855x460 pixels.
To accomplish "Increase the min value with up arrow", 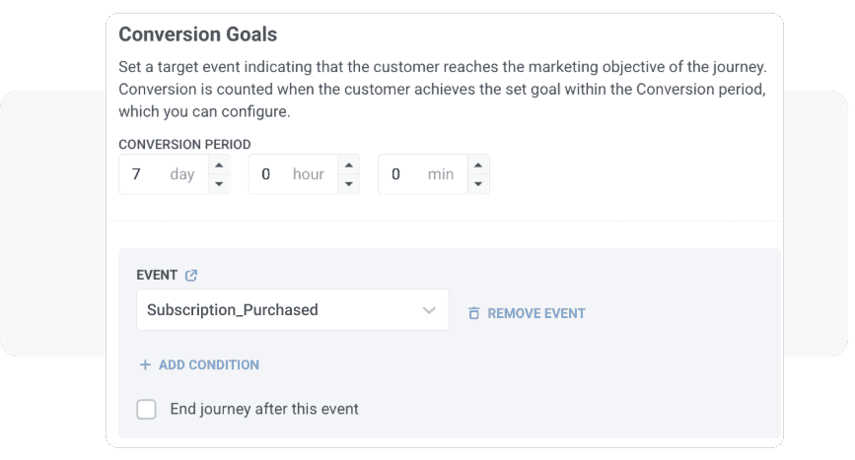I will pyautogui.click(x=478, y=165).
